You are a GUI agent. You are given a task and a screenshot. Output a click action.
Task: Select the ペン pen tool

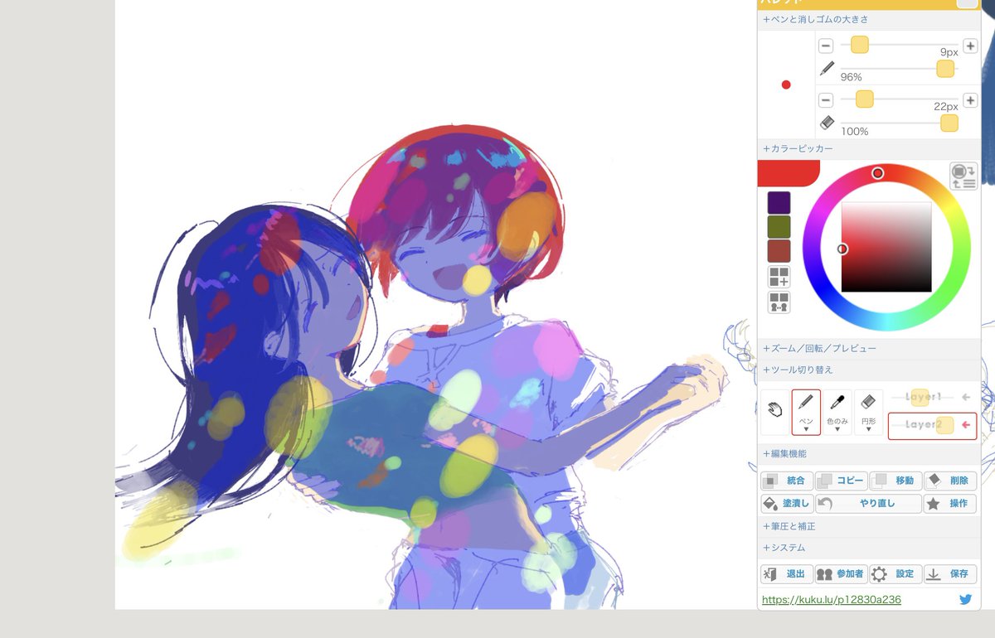[806, 412]
